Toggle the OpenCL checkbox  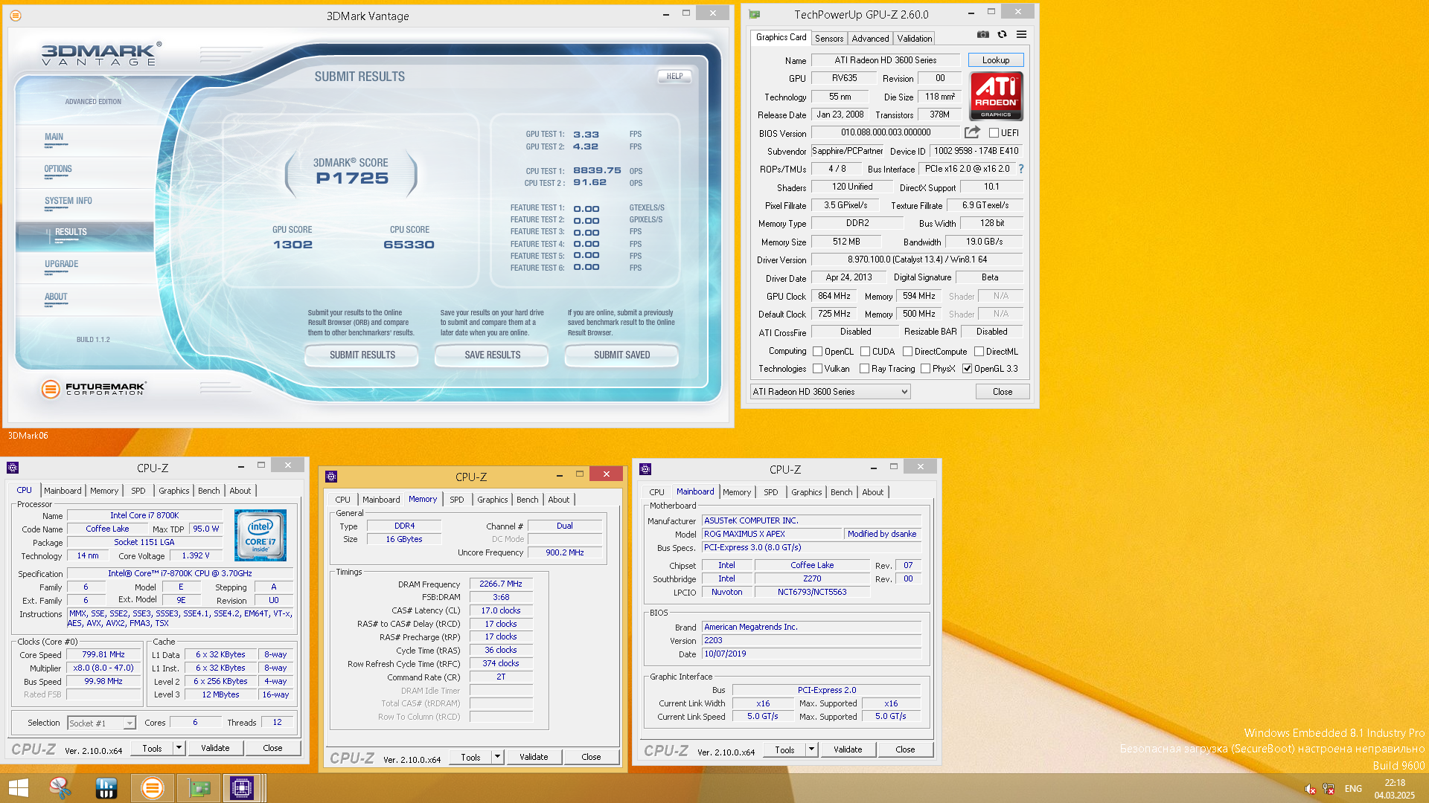coord(817,352)
